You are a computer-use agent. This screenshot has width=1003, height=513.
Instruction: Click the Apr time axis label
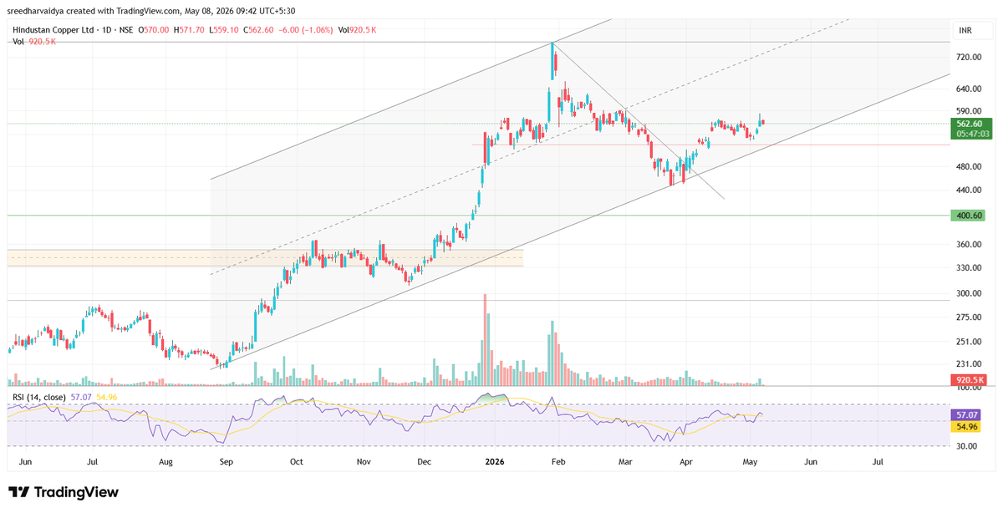(686, 461)
